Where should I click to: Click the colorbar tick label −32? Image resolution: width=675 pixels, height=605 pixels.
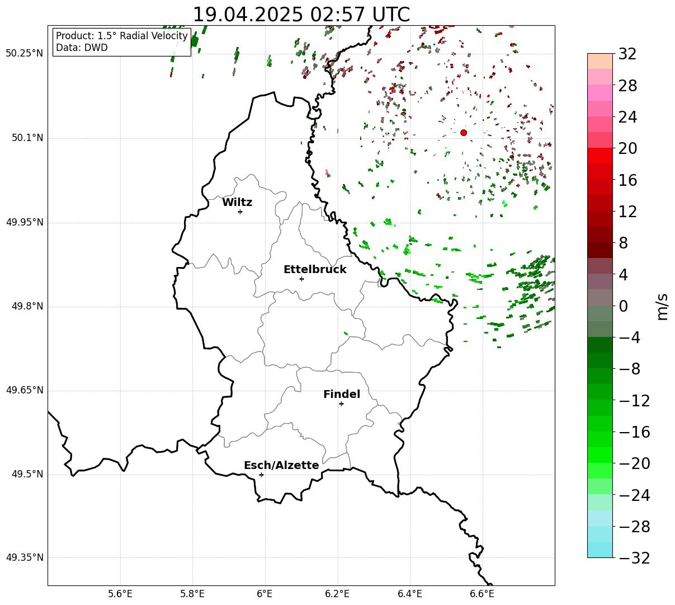click(x=634, y=558)
